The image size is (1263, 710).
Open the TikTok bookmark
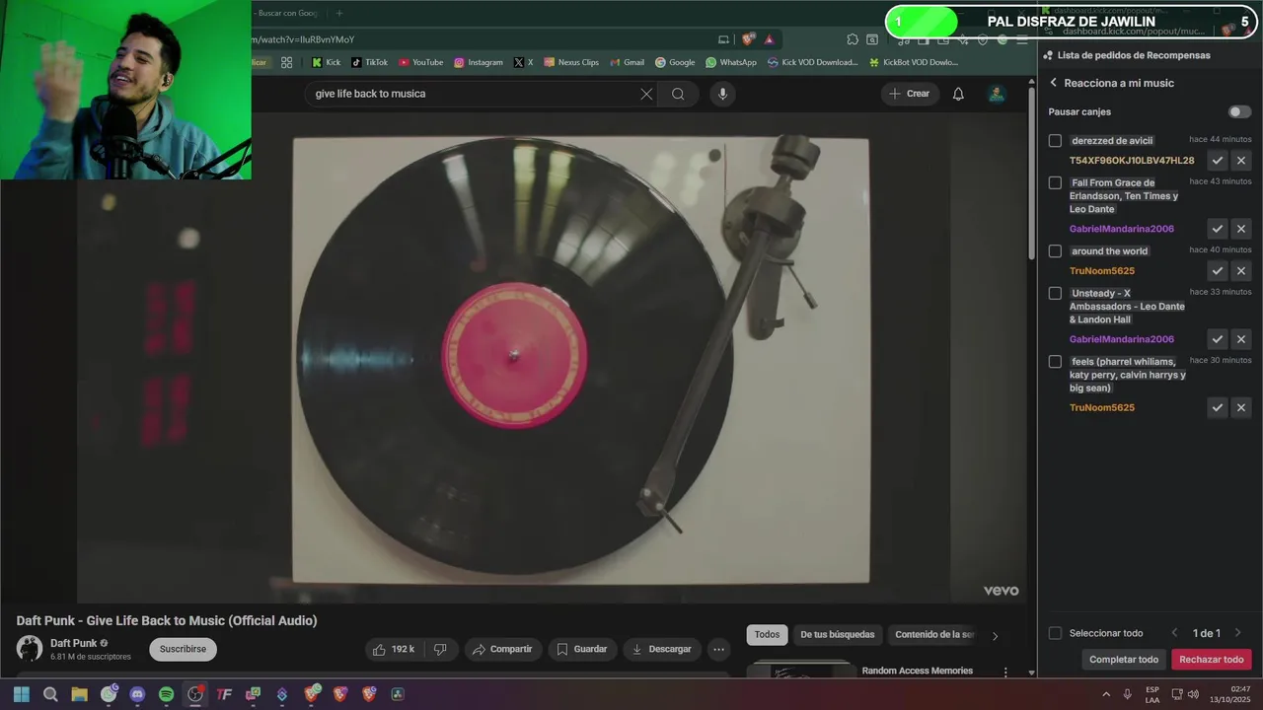tap(370, 62)
